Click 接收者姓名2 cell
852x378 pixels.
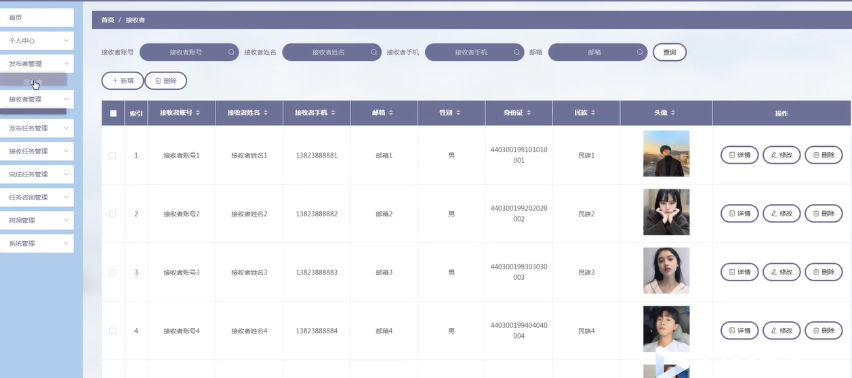tap(249, 214)
